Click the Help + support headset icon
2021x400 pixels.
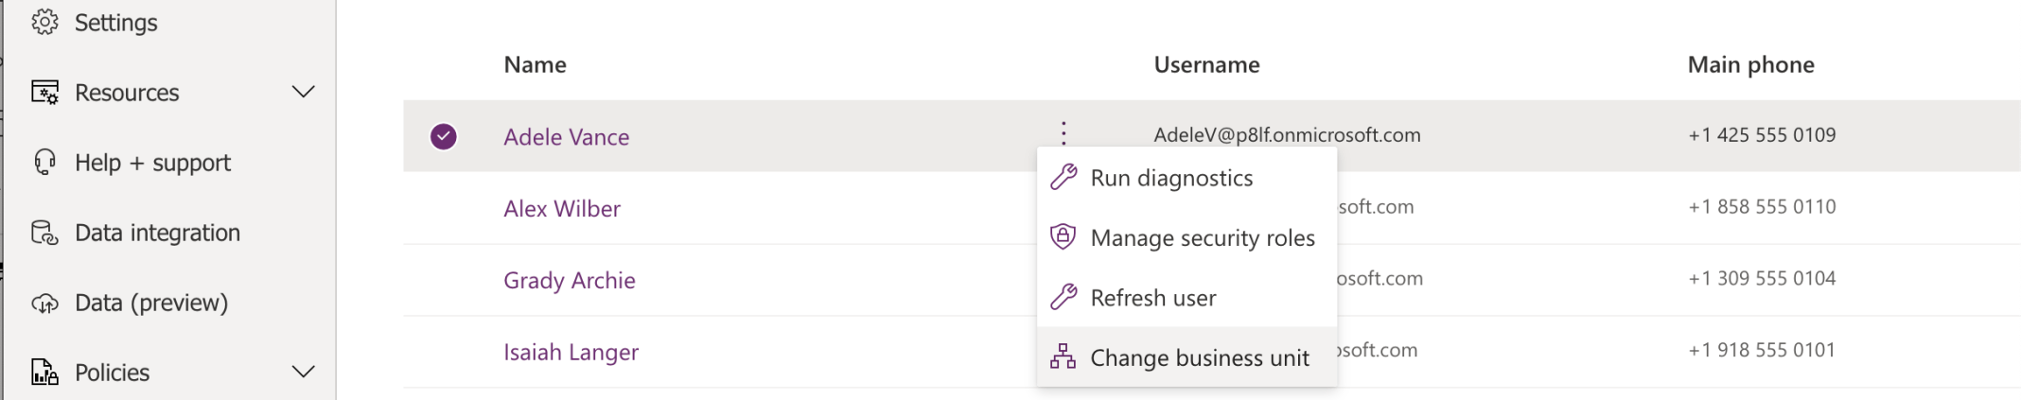44,162
